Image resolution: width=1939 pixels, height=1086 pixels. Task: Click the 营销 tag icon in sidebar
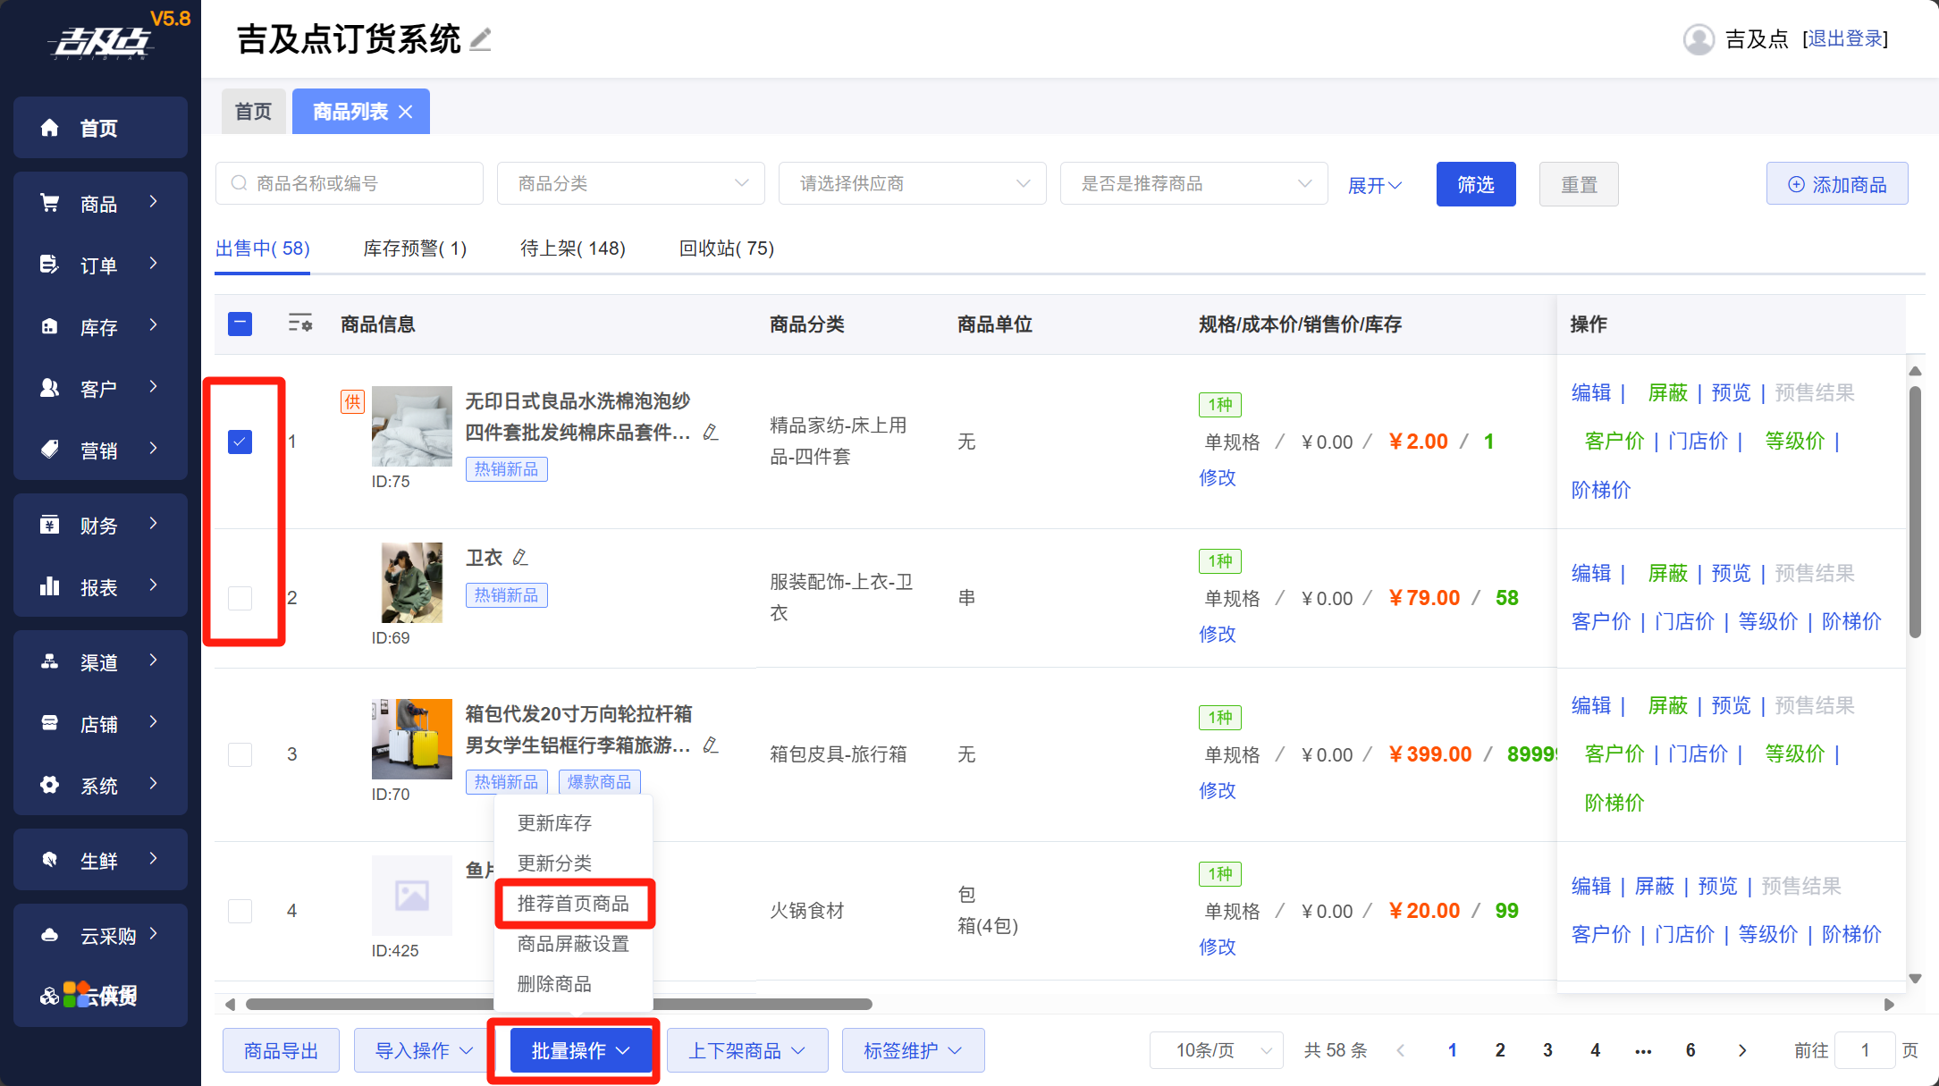point(50,450)
